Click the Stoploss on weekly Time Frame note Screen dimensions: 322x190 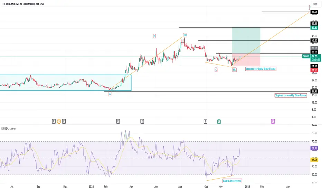coord(291,95)
